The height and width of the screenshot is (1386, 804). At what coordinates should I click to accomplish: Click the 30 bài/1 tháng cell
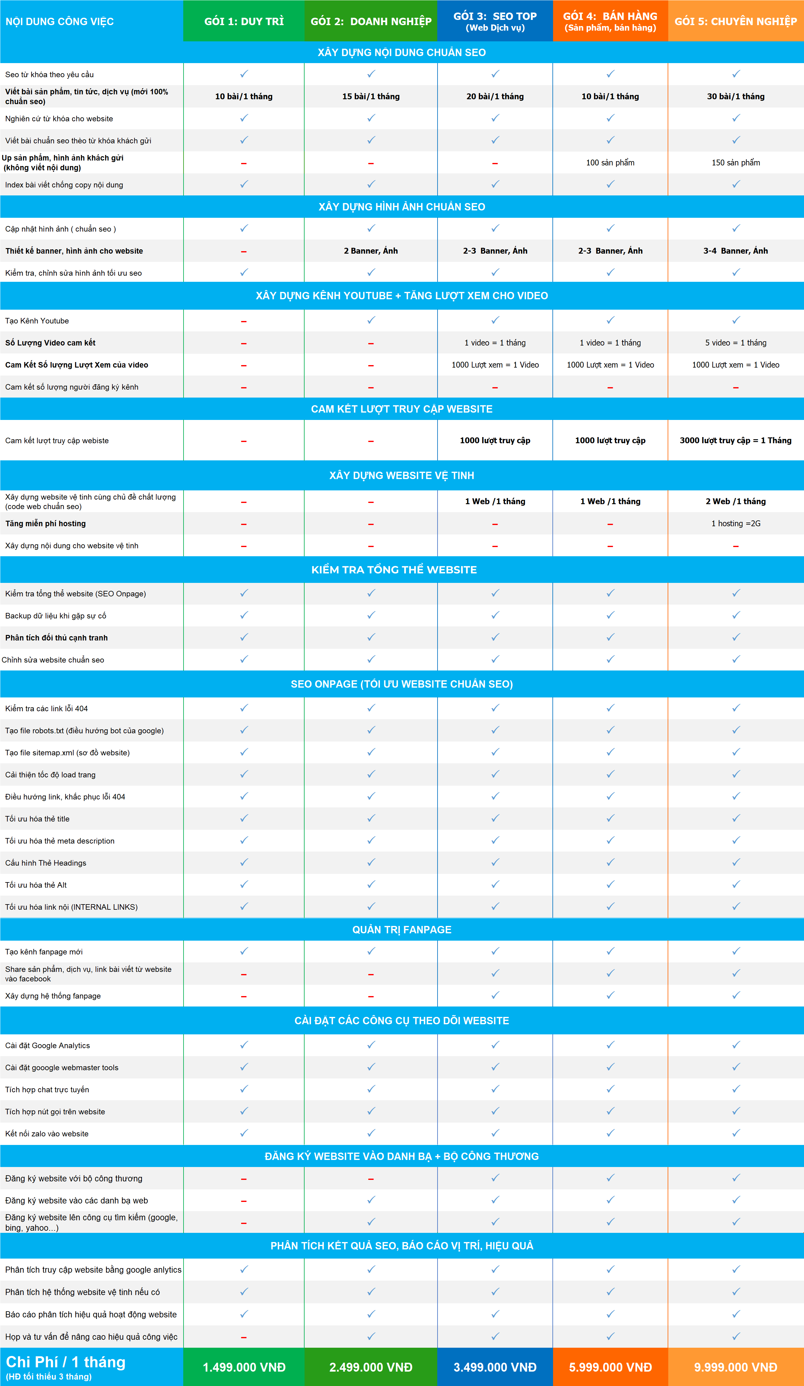[x=736, y=96]
